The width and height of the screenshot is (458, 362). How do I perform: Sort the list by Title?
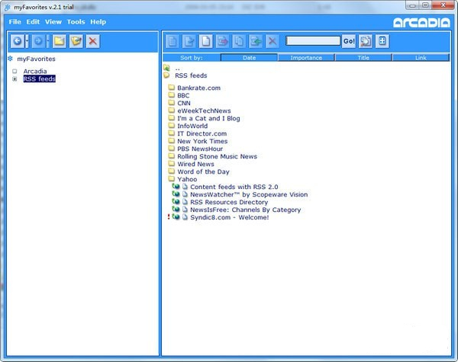pos(363,57)
